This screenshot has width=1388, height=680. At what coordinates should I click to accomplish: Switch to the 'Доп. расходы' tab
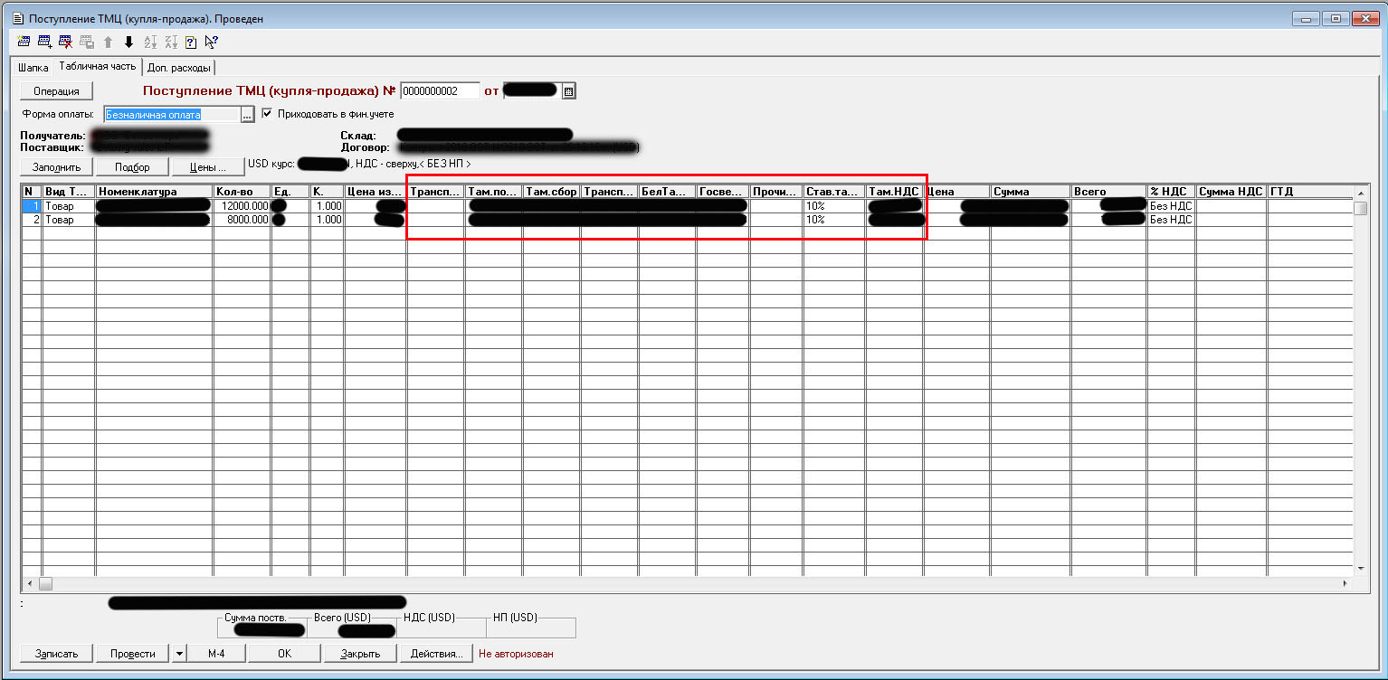pos(178,67)
